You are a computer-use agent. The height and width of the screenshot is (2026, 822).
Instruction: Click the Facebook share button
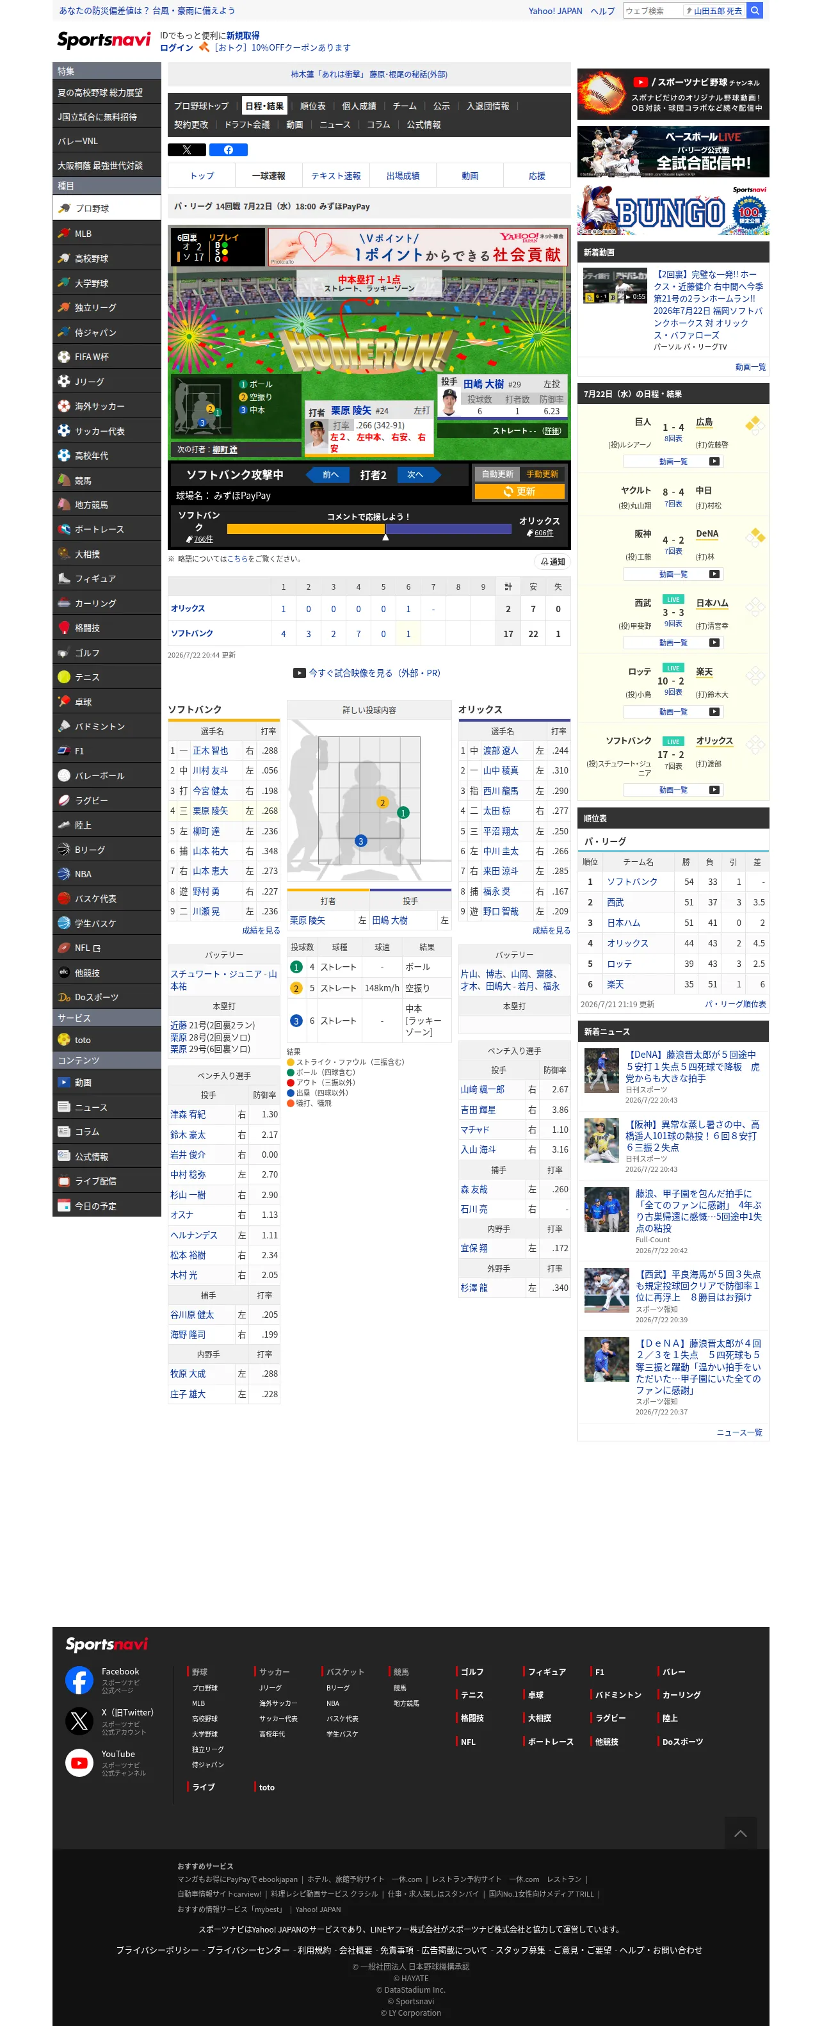click(x=228, y=149)
